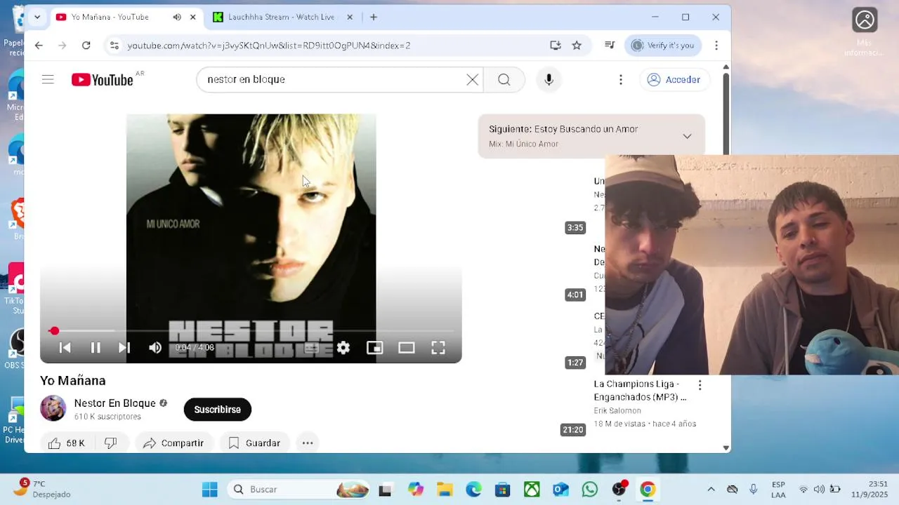Enter full screen mode
This screenshot has width=899, height=505.
click(x=438, y=347)
